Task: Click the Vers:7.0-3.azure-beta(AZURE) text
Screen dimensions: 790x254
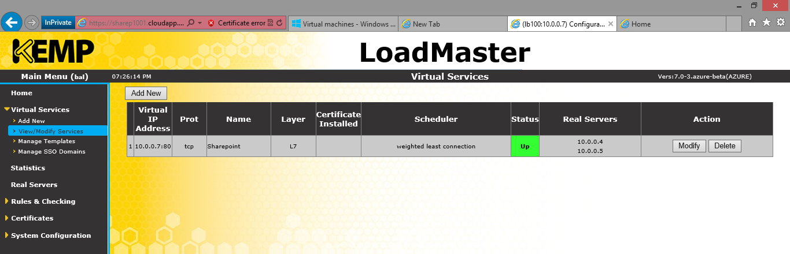Action: coord(704,76)
